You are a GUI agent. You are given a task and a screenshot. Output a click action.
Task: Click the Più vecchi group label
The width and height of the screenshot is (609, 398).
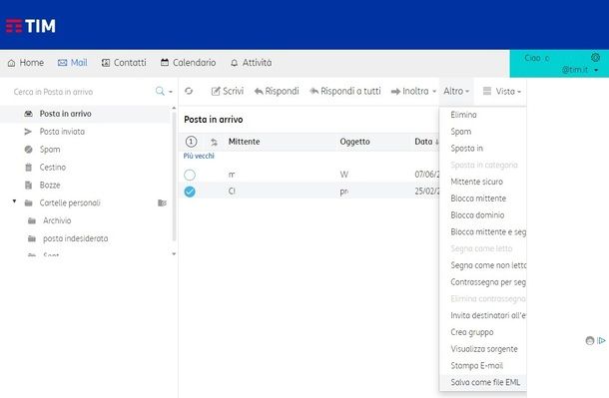pyautogui.click(x=199, y=156)
